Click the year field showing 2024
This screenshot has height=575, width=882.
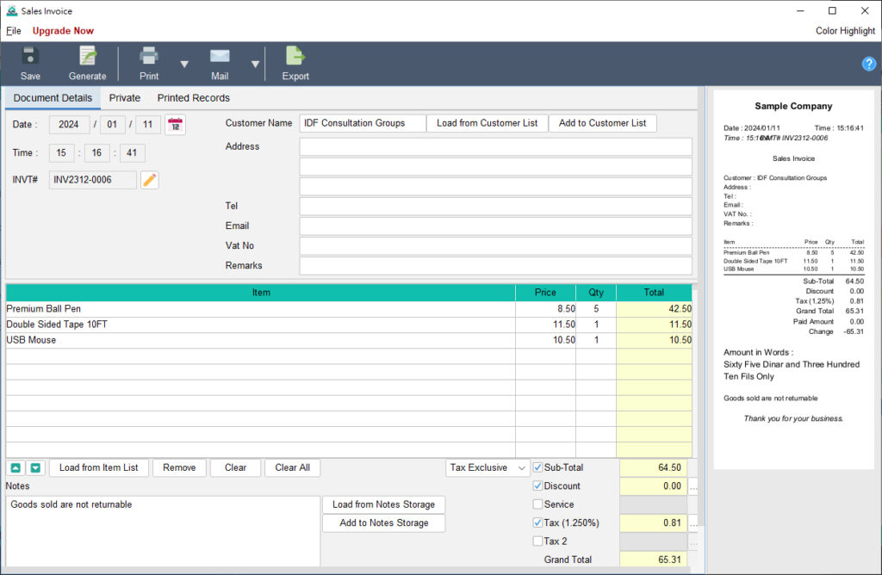[69, 124]
